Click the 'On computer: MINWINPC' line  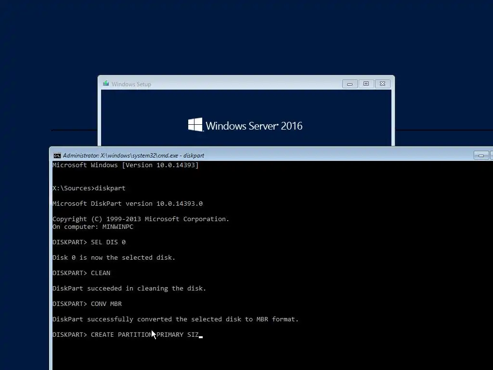93,227
